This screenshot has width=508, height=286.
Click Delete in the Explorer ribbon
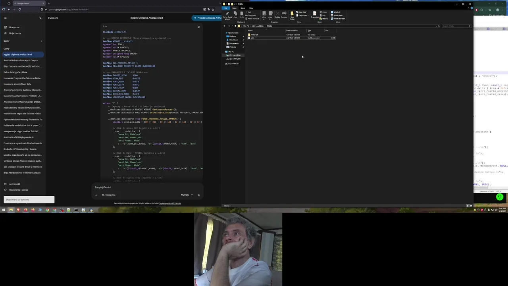point(277,15)
